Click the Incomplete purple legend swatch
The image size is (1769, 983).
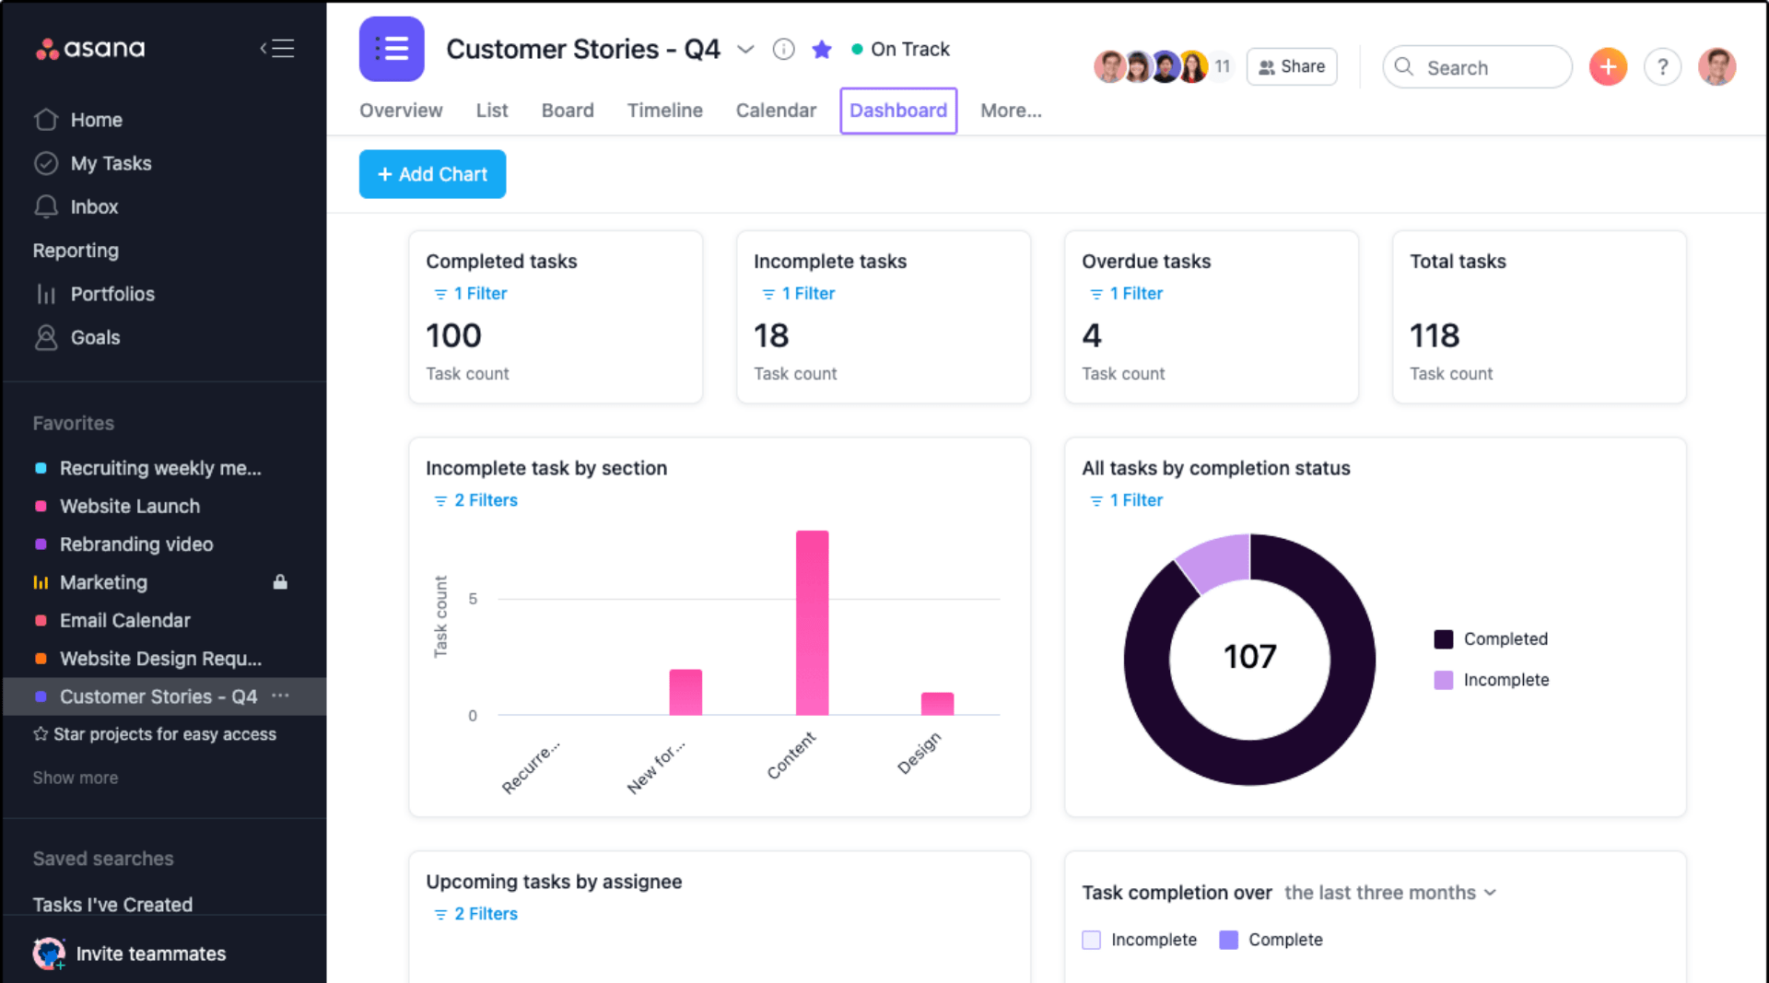(1442, 680)
